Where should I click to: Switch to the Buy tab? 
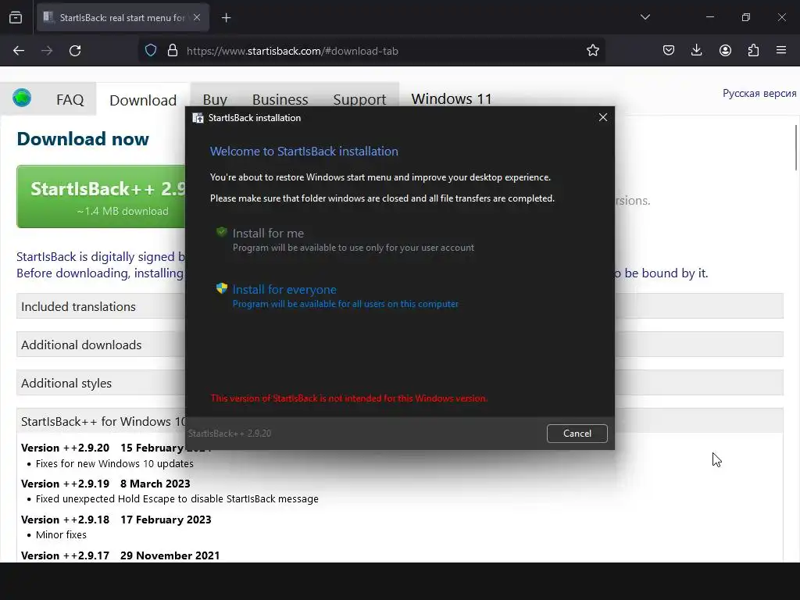point(215,99)
